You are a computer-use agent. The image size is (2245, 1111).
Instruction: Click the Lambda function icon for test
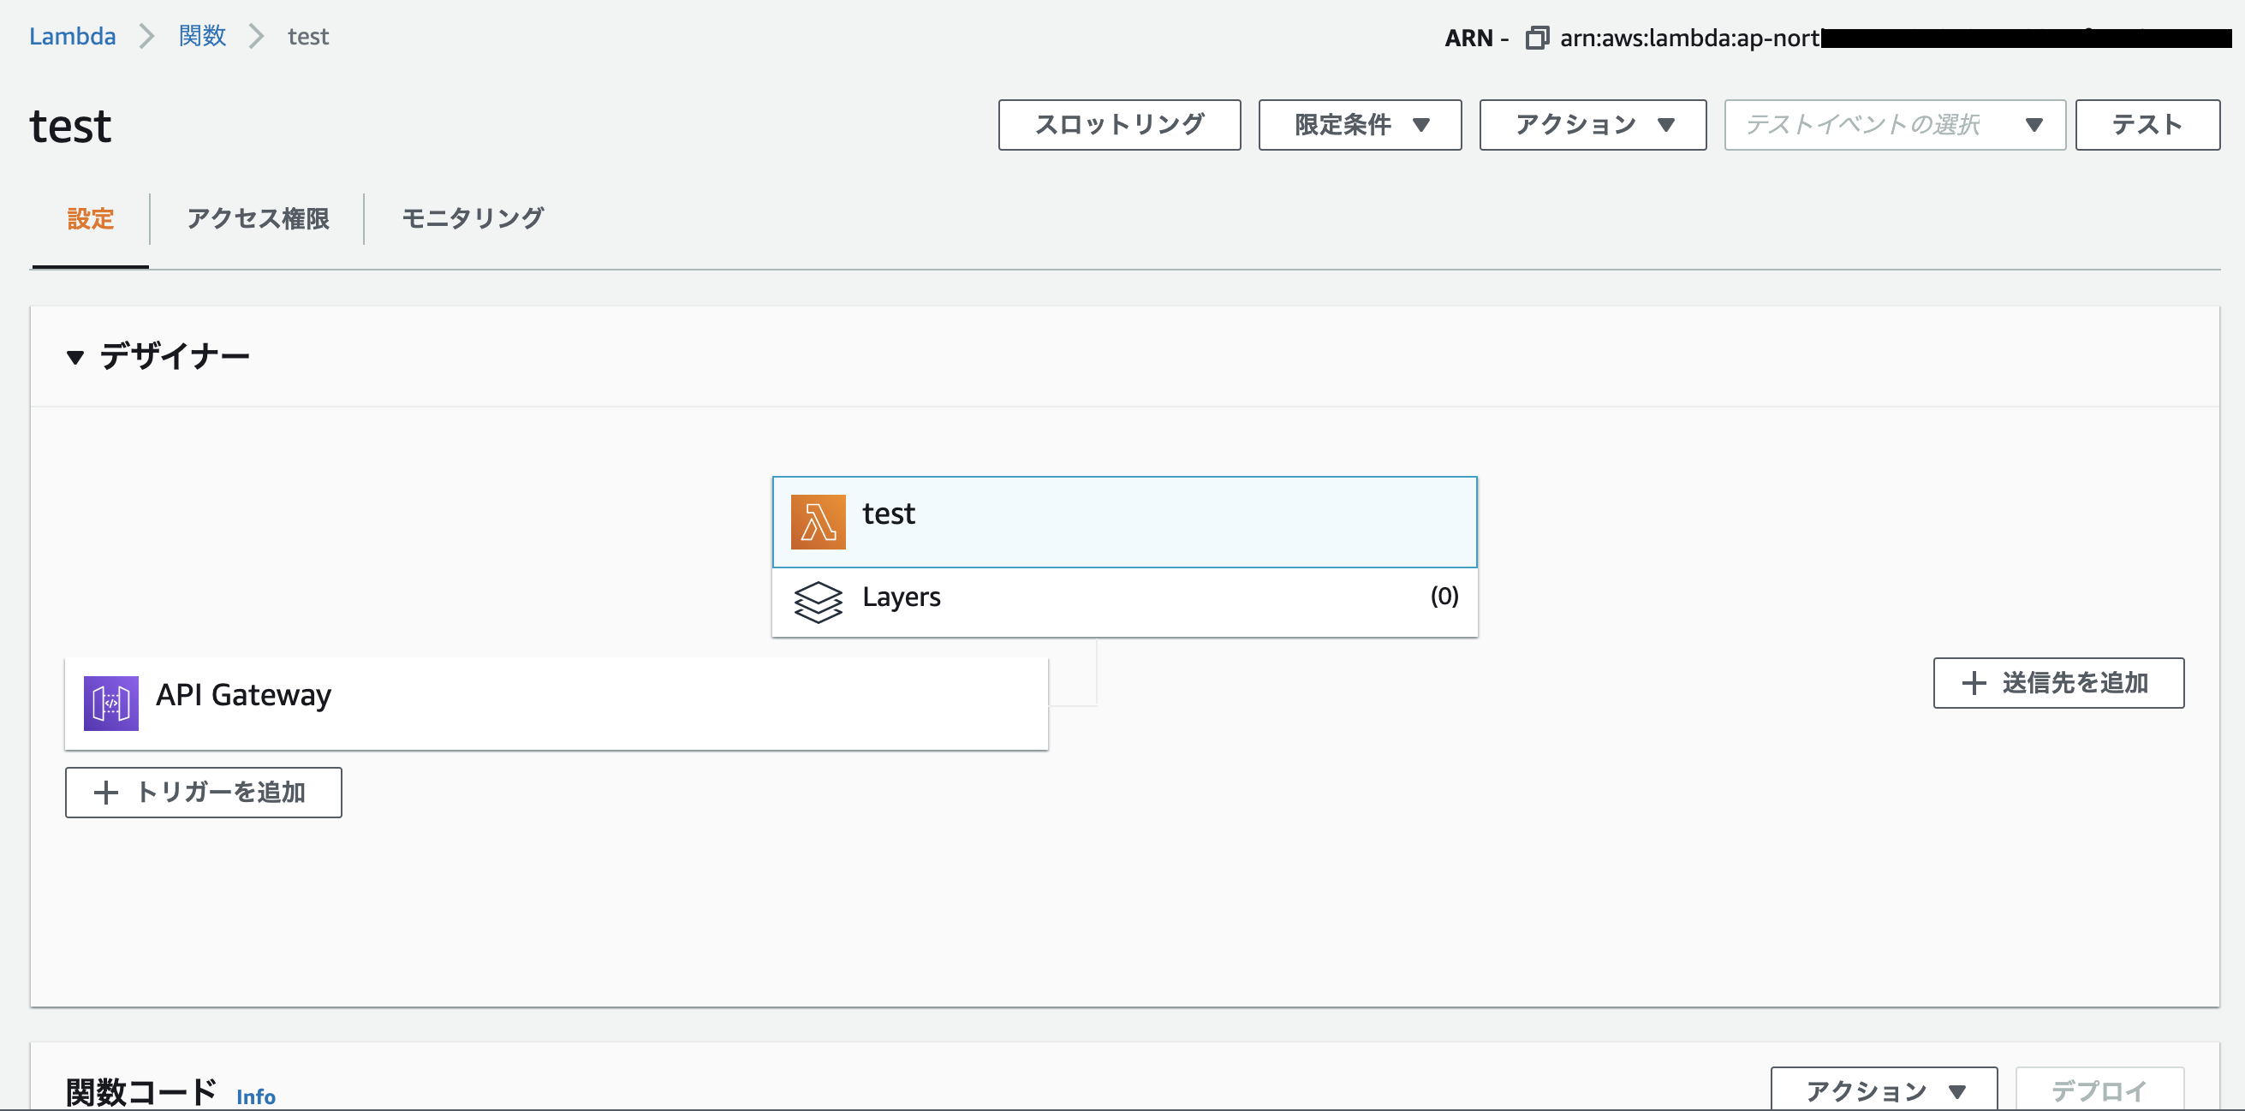tap(818, 521)
